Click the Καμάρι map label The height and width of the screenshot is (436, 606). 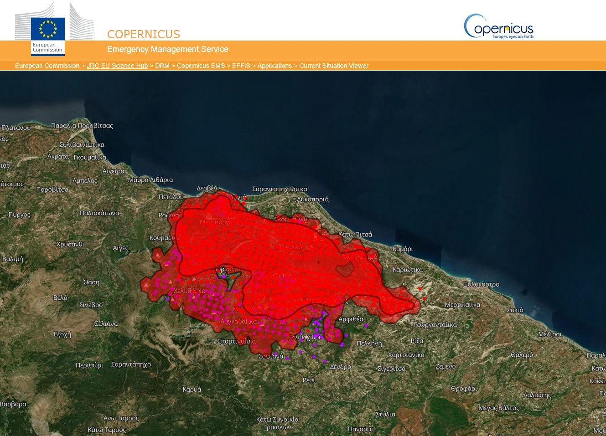[403, 249]
